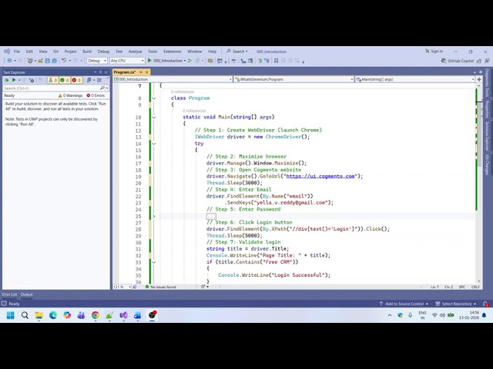Click the Visual Studio logo icon at top-left
The height and width of the screenshot is (369, 493).
[7, 52]
